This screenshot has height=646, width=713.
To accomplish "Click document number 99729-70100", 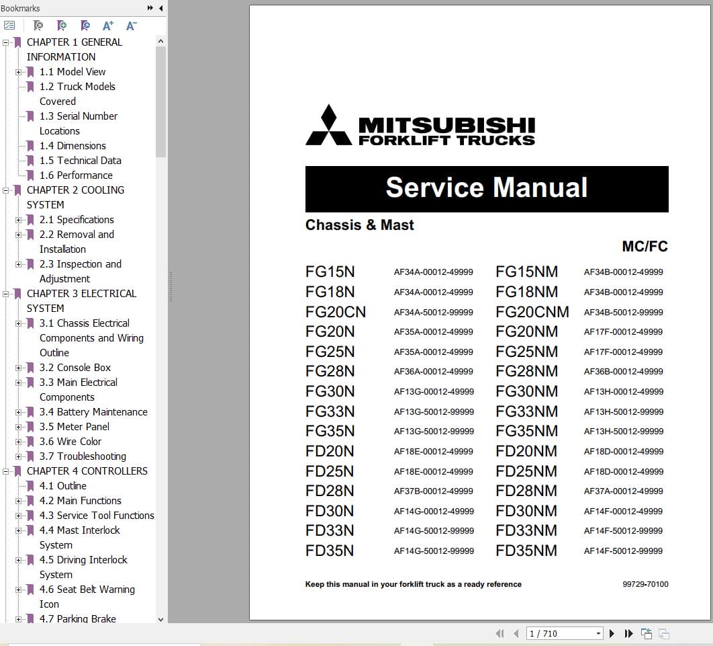I will pos(645,584).
